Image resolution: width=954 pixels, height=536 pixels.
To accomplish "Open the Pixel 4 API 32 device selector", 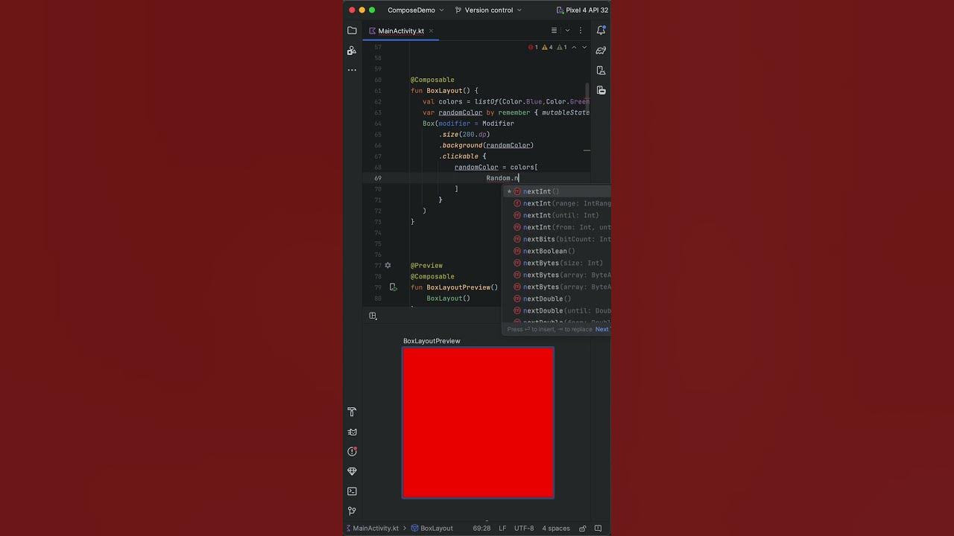I will pos(582,10).
